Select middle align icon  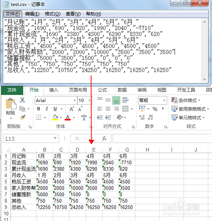pos(108,100)
